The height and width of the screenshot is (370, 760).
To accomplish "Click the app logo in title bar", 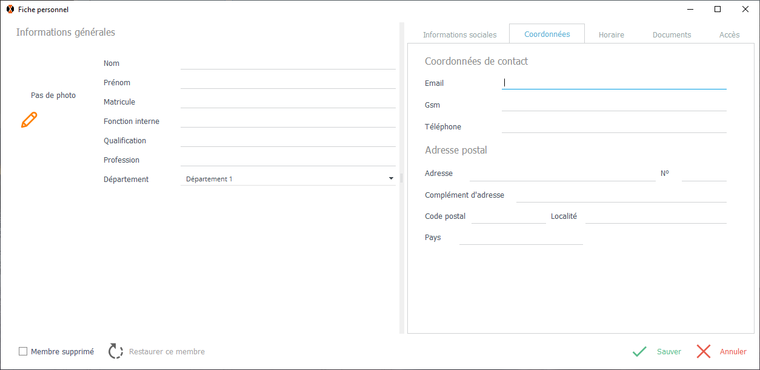I will (10, 10).
